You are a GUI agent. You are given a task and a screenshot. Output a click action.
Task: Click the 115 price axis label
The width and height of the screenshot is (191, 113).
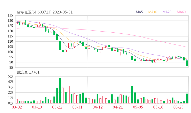(x=10, y=36)
